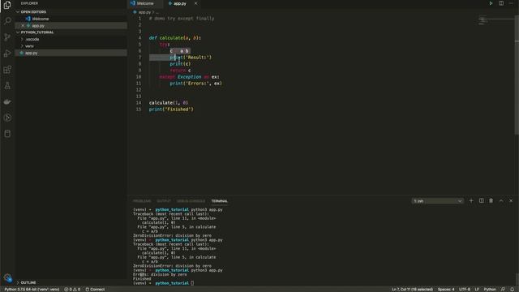Open the Run and Debug view
519x292 pixels.
point(7,54)
